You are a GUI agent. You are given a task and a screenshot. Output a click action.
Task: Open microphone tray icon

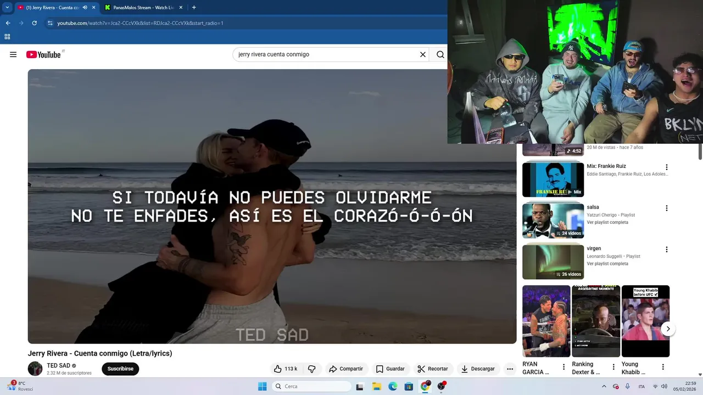click(x=628, y=386)
